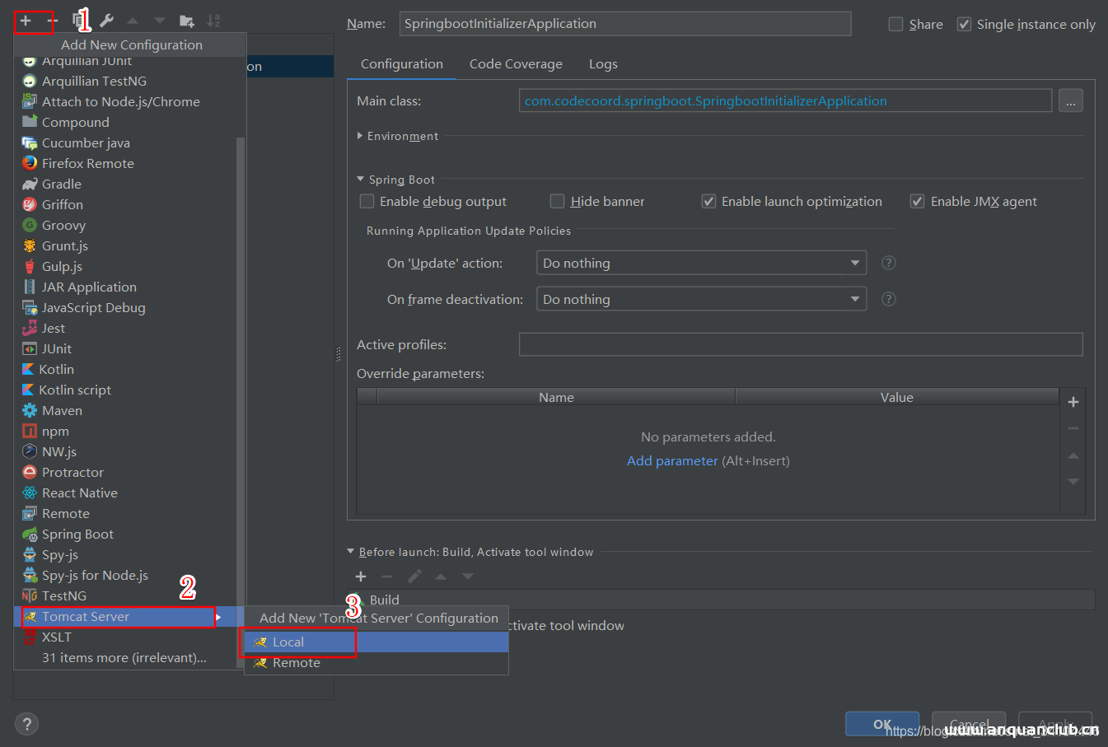
Task: Click the Active profiles input field
Action: (x=800, y=345)
